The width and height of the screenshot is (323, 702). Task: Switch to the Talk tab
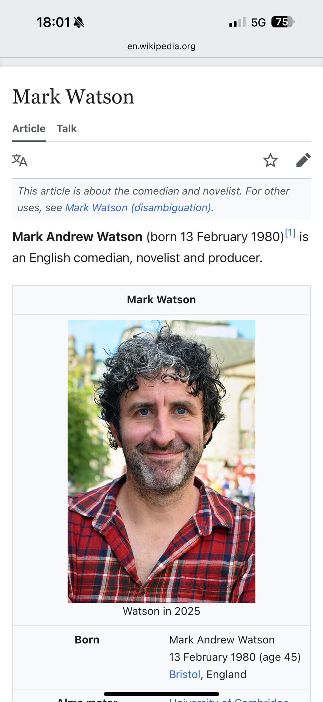[67, 128]
